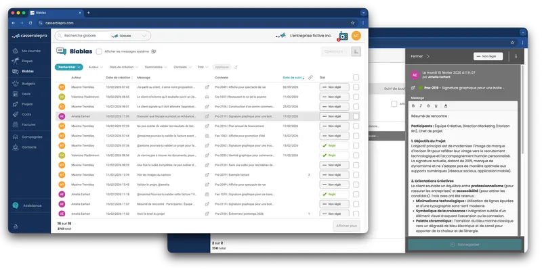Click the lock icon at sidebar bottom
The image size is (542, 271).
click(16, 226)
